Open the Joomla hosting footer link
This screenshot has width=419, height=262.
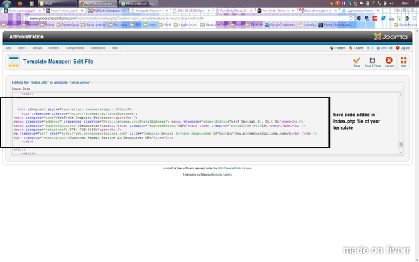223,175
